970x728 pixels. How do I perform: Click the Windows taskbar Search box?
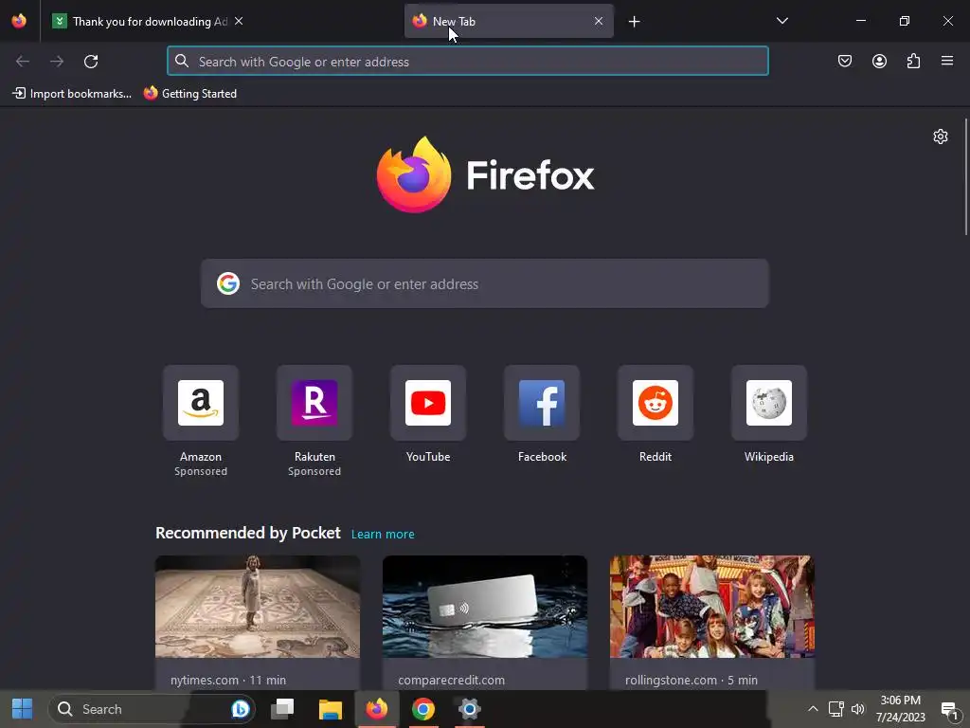click(x=153, y=709)
